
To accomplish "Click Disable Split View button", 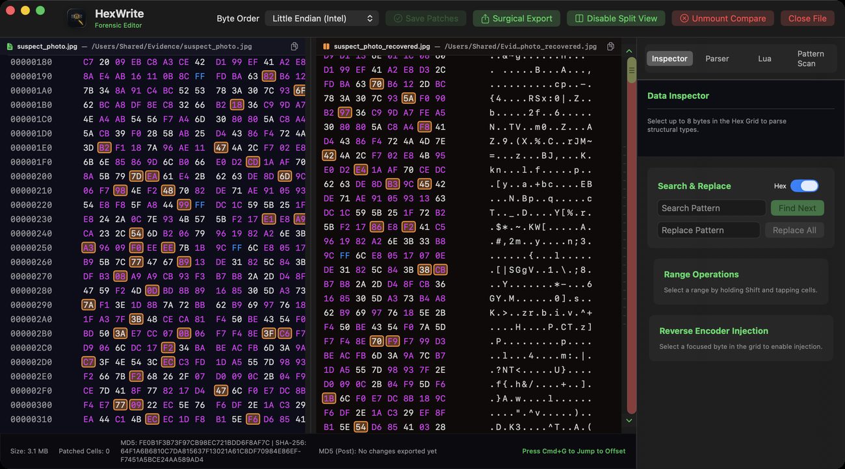I will click(x=616, y=18).
